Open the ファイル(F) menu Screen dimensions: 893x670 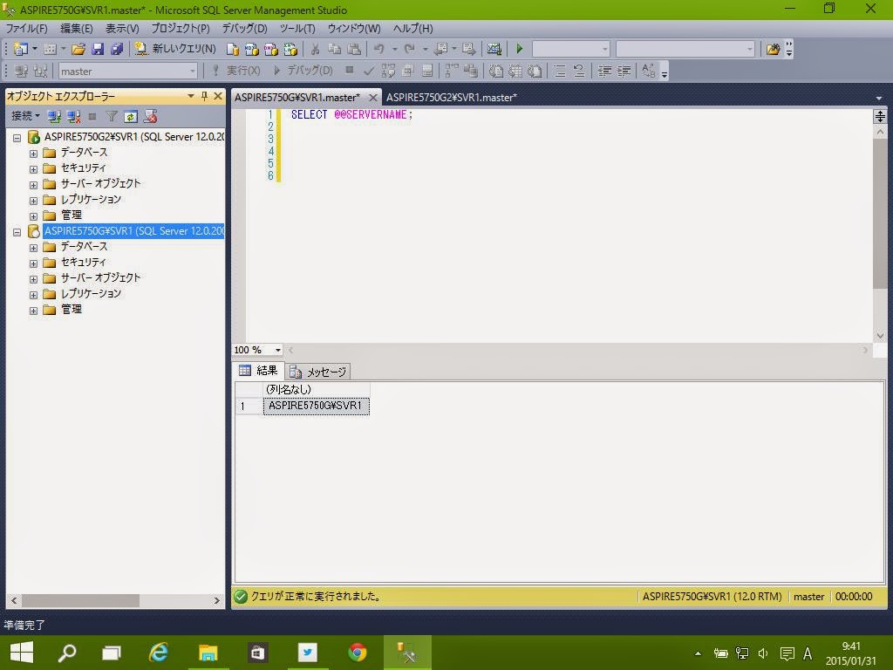26,28
